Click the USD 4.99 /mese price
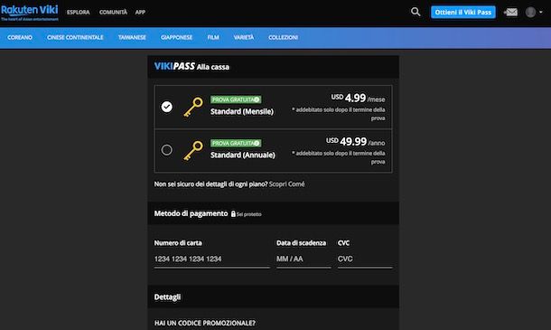The width and height of the screenshot is (551, 330). pos(358,98)
